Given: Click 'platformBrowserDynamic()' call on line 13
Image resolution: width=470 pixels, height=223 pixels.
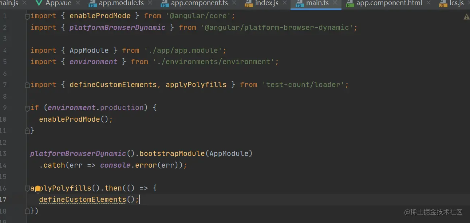Looking at the screenshot, I should (83, 153).
